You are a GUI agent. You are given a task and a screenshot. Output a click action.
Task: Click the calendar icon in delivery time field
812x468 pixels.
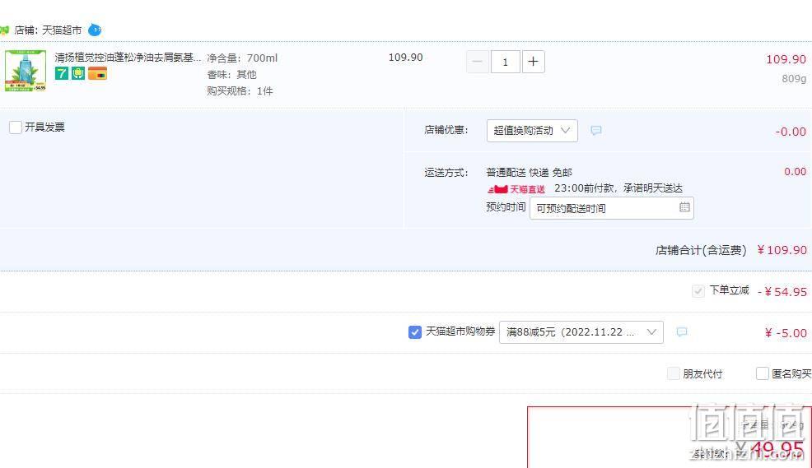[684, 207]
